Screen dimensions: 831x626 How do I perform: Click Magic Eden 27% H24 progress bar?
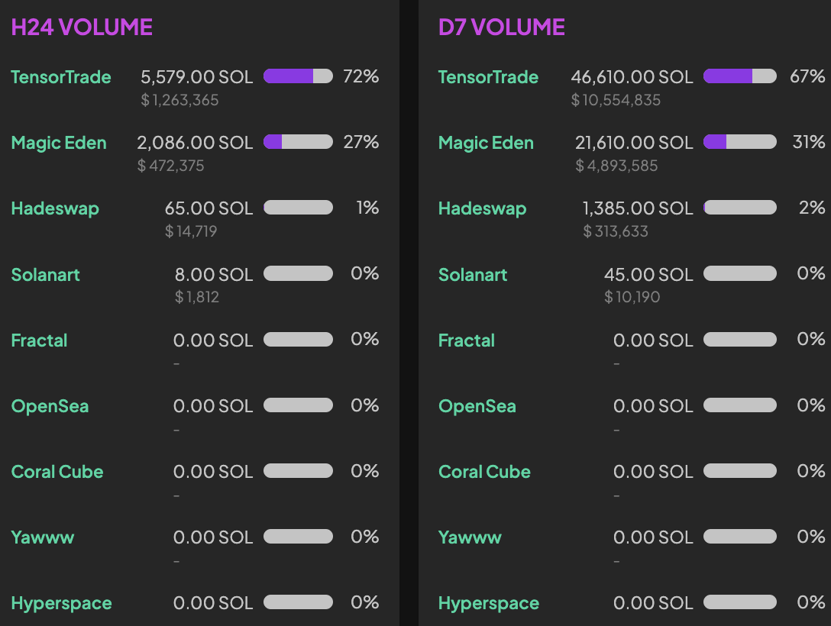click(298, 142)
